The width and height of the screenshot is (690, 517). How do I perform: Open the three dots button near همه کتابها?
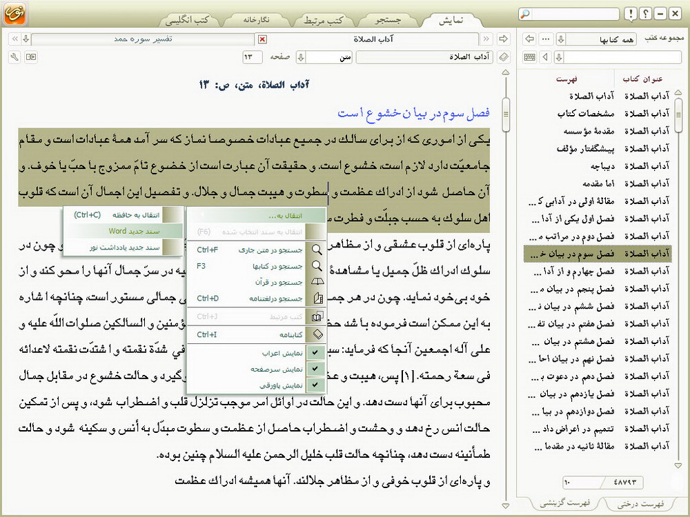pos(546,39)
